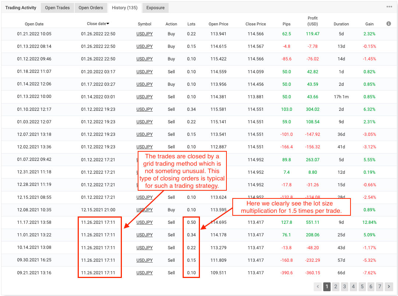Open USDJPY link in 10.14.2021 13:08 row

pyautogui.click(x=144, y=247)
